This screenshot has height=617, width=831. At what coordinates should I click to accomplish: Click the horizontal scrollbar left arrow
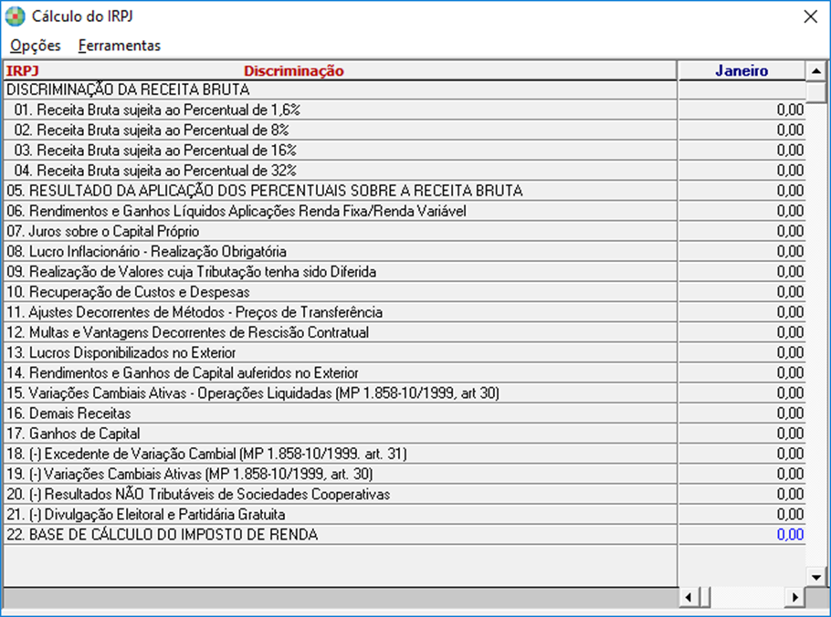(689, 598)
